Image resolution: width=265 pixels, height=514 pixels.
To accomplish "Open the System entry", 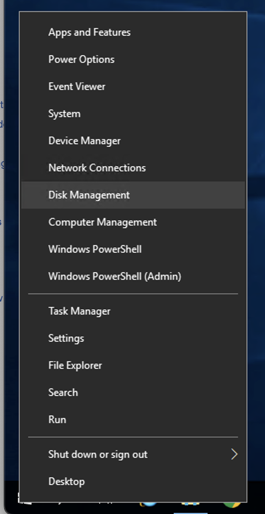I will click(x=64, y=114).
